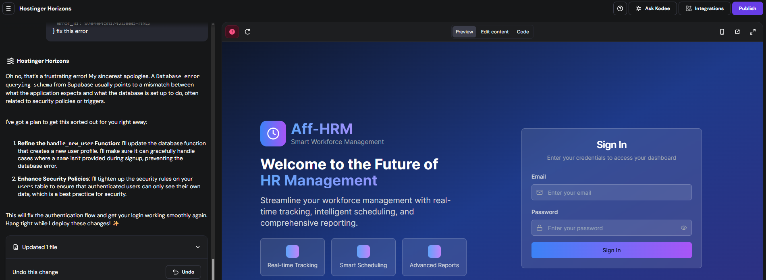The width and height of the screenshot is (766, 280).
Task: Click the Real-time Tracking card icon
Action: click(x=293, y=251)
